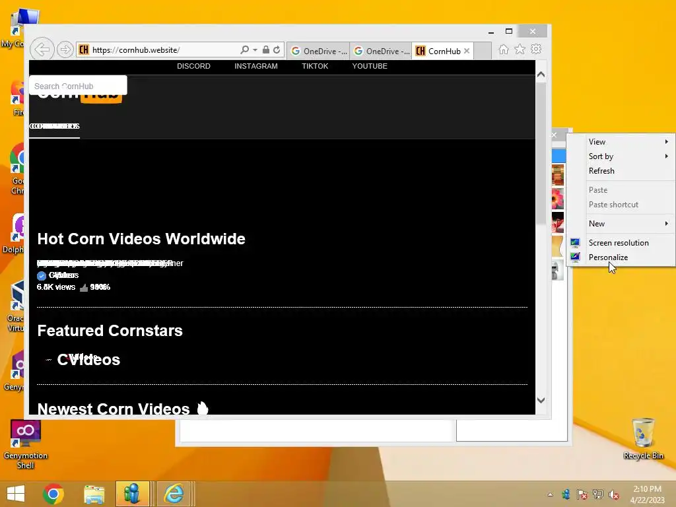Click the Screen resolution monitor icon

coord(575,243)
